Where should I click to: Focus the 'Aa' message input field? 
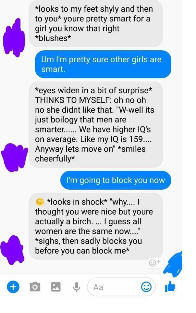pyautogui.click(x=121, y=287)
